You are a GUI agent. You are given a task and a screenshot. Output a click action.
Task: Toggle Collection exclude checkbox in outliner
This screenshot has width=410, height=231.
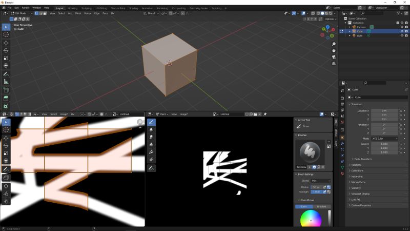[x=398, y=23]
